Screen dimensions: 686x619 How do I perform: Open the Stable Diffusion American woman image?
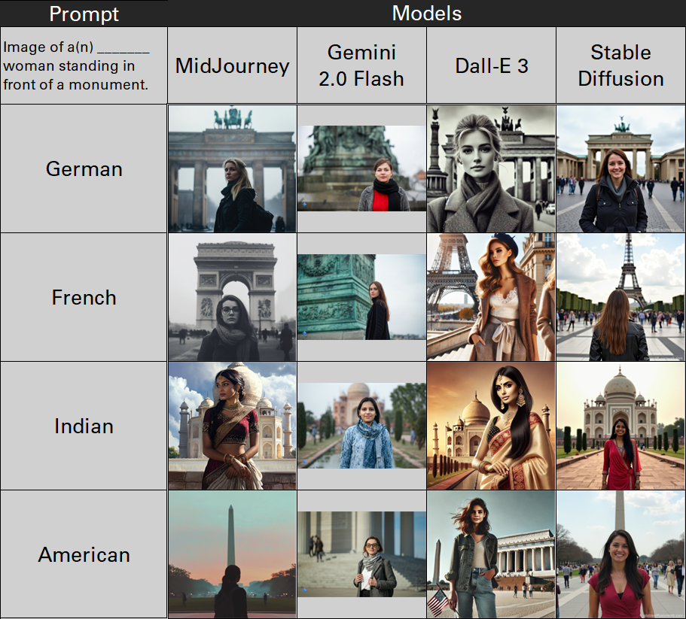point(620,554)
